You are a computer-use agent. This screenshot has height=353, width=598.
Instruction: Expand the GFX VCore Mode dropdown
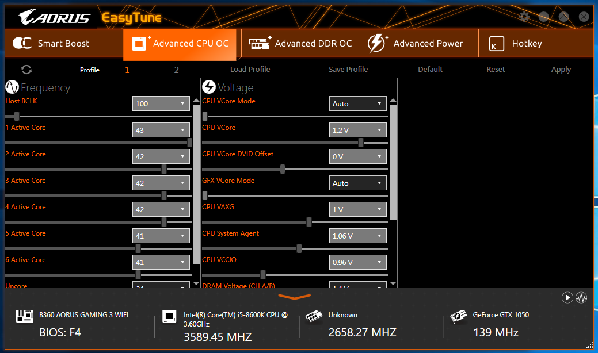pyautogui.click(x=358, y=183)
